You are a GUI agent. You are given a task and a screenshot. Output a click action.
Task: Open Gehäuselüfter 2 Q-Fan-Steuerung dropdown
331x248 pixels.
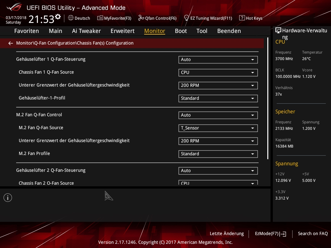point(218,170)
